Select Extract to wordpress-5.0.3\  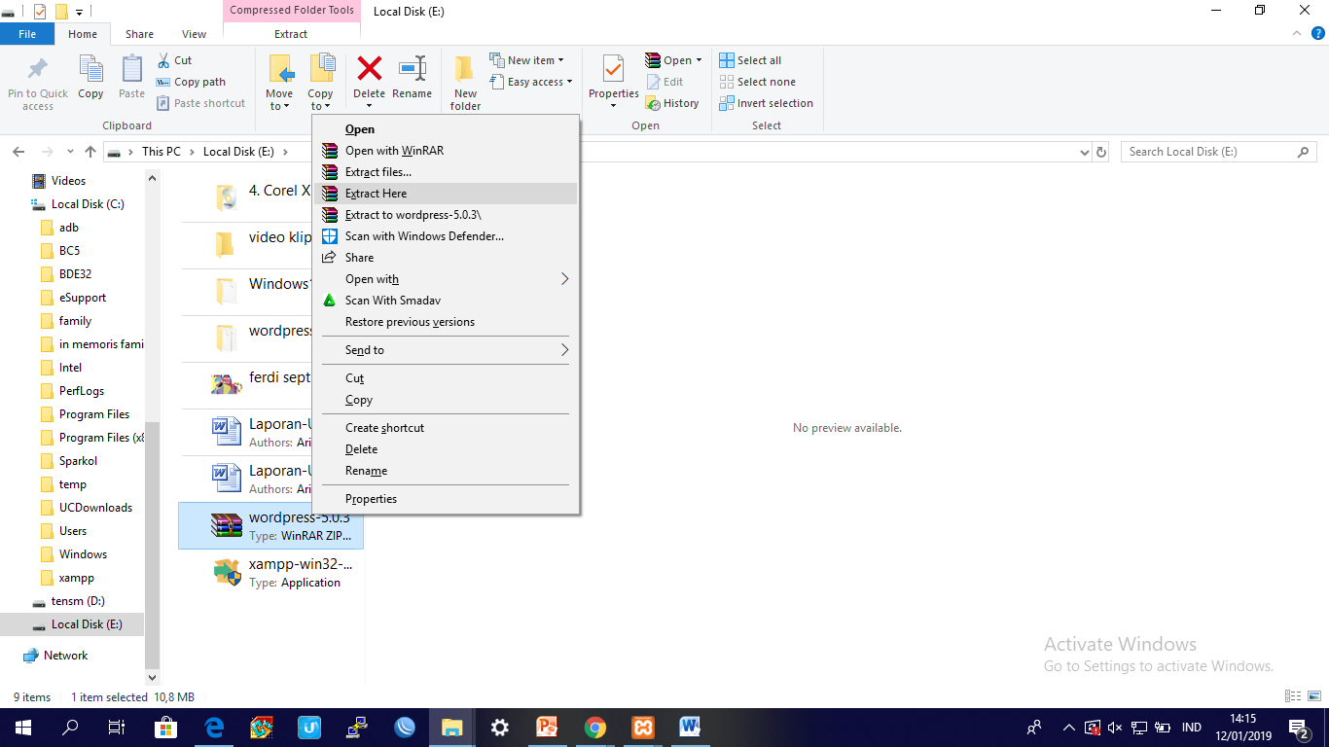(447, 215)
